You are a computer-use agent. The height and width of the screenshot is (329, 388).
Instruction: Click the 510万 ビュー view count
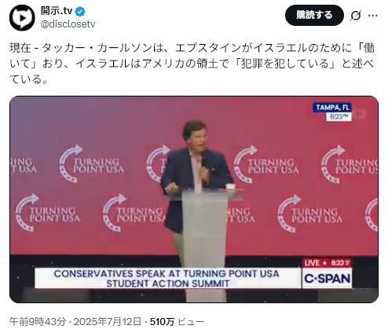point(177,322)
